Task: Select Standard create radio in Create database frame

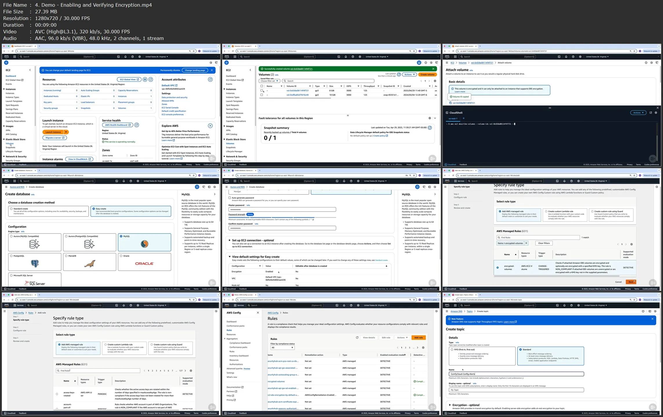Action: [11, 209]
